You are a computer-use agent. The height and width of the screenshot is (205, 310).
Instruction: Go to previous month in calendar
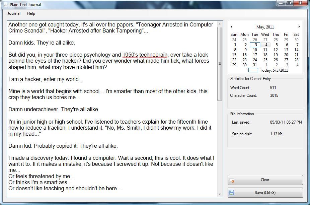point(231,26)
